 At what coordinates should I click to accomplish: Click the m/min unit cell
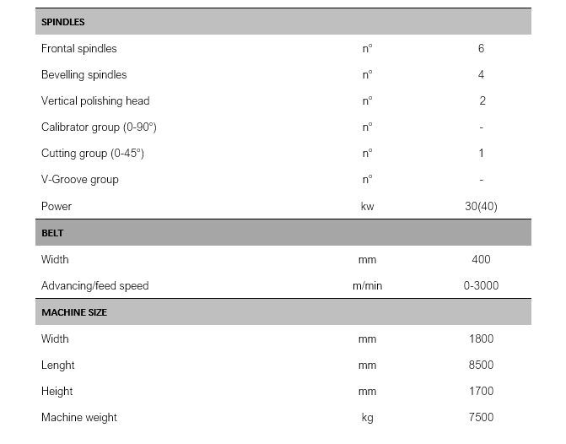(x=367, y=285)
